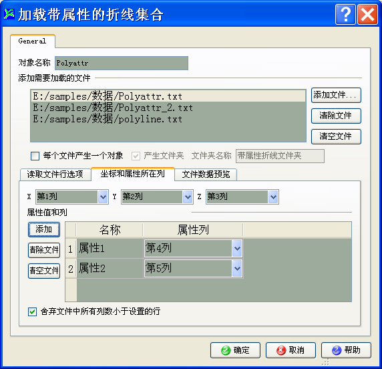Toggle 每个文件产生一个对象 checkbox
The width and height of the screenshot is (382, 369).
[x=35, y=156]
